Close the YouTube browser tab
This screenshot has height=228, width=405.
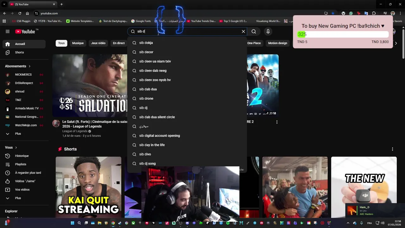[54, 4]
